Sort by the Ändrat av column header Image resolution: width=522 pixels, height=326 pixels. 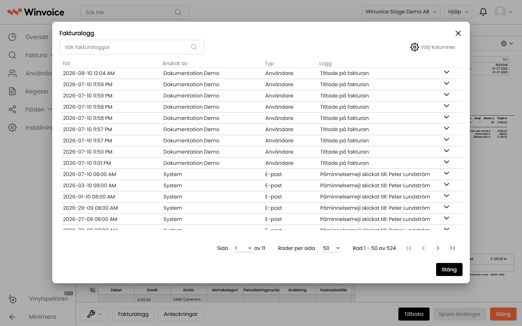[175, 63]
